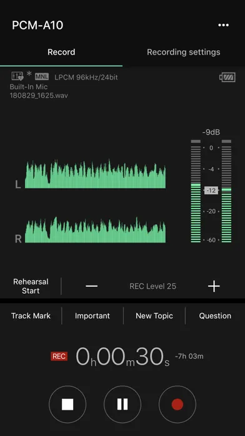Mark the moment as Important
This screenshot has height=436, width=245.
pos(92,316)
